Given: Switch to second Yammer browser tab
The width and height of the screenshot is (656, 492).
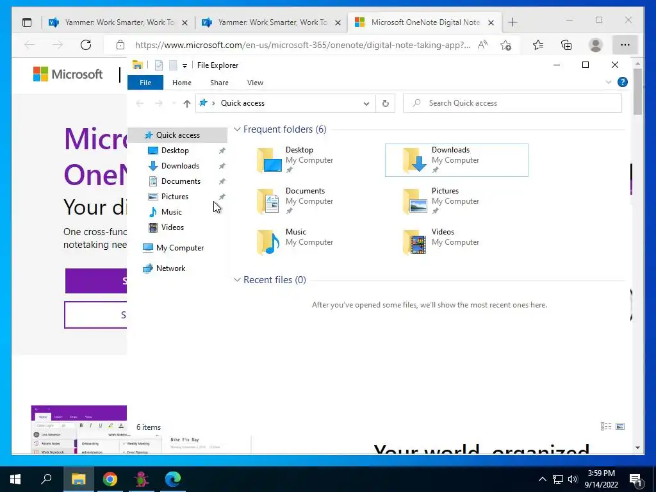Looking at the screenshot, I should pyautogui.click(x=271, y=22).
